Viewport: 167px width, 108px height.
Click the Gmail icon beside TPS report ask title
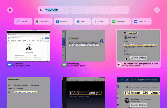119,65
